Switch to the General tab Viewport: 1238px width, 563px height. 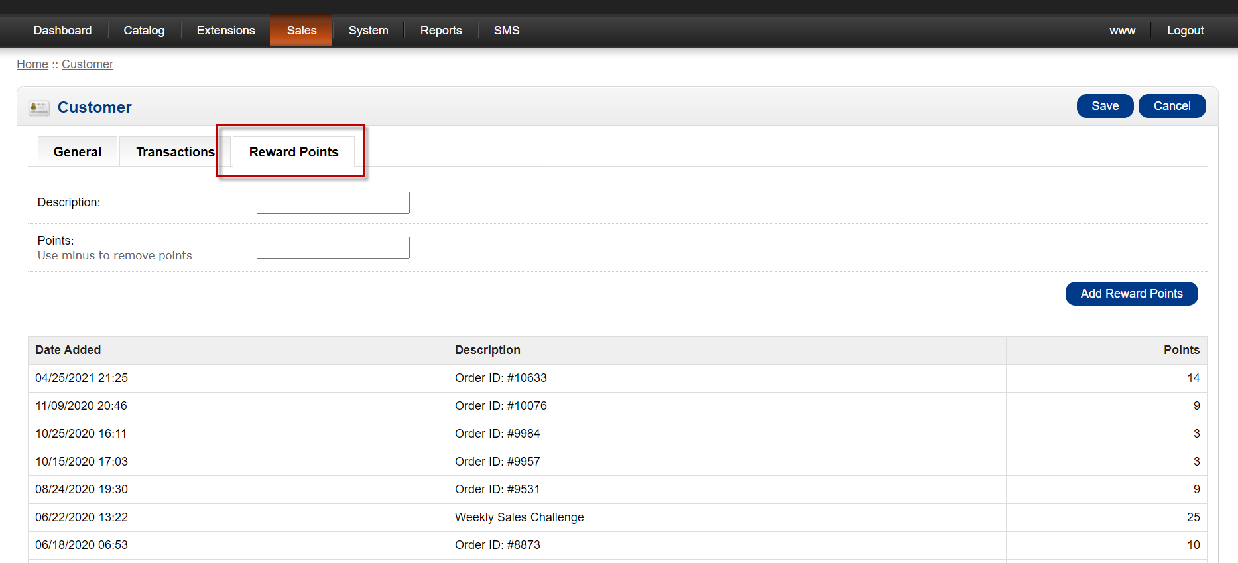pos(78,152)
